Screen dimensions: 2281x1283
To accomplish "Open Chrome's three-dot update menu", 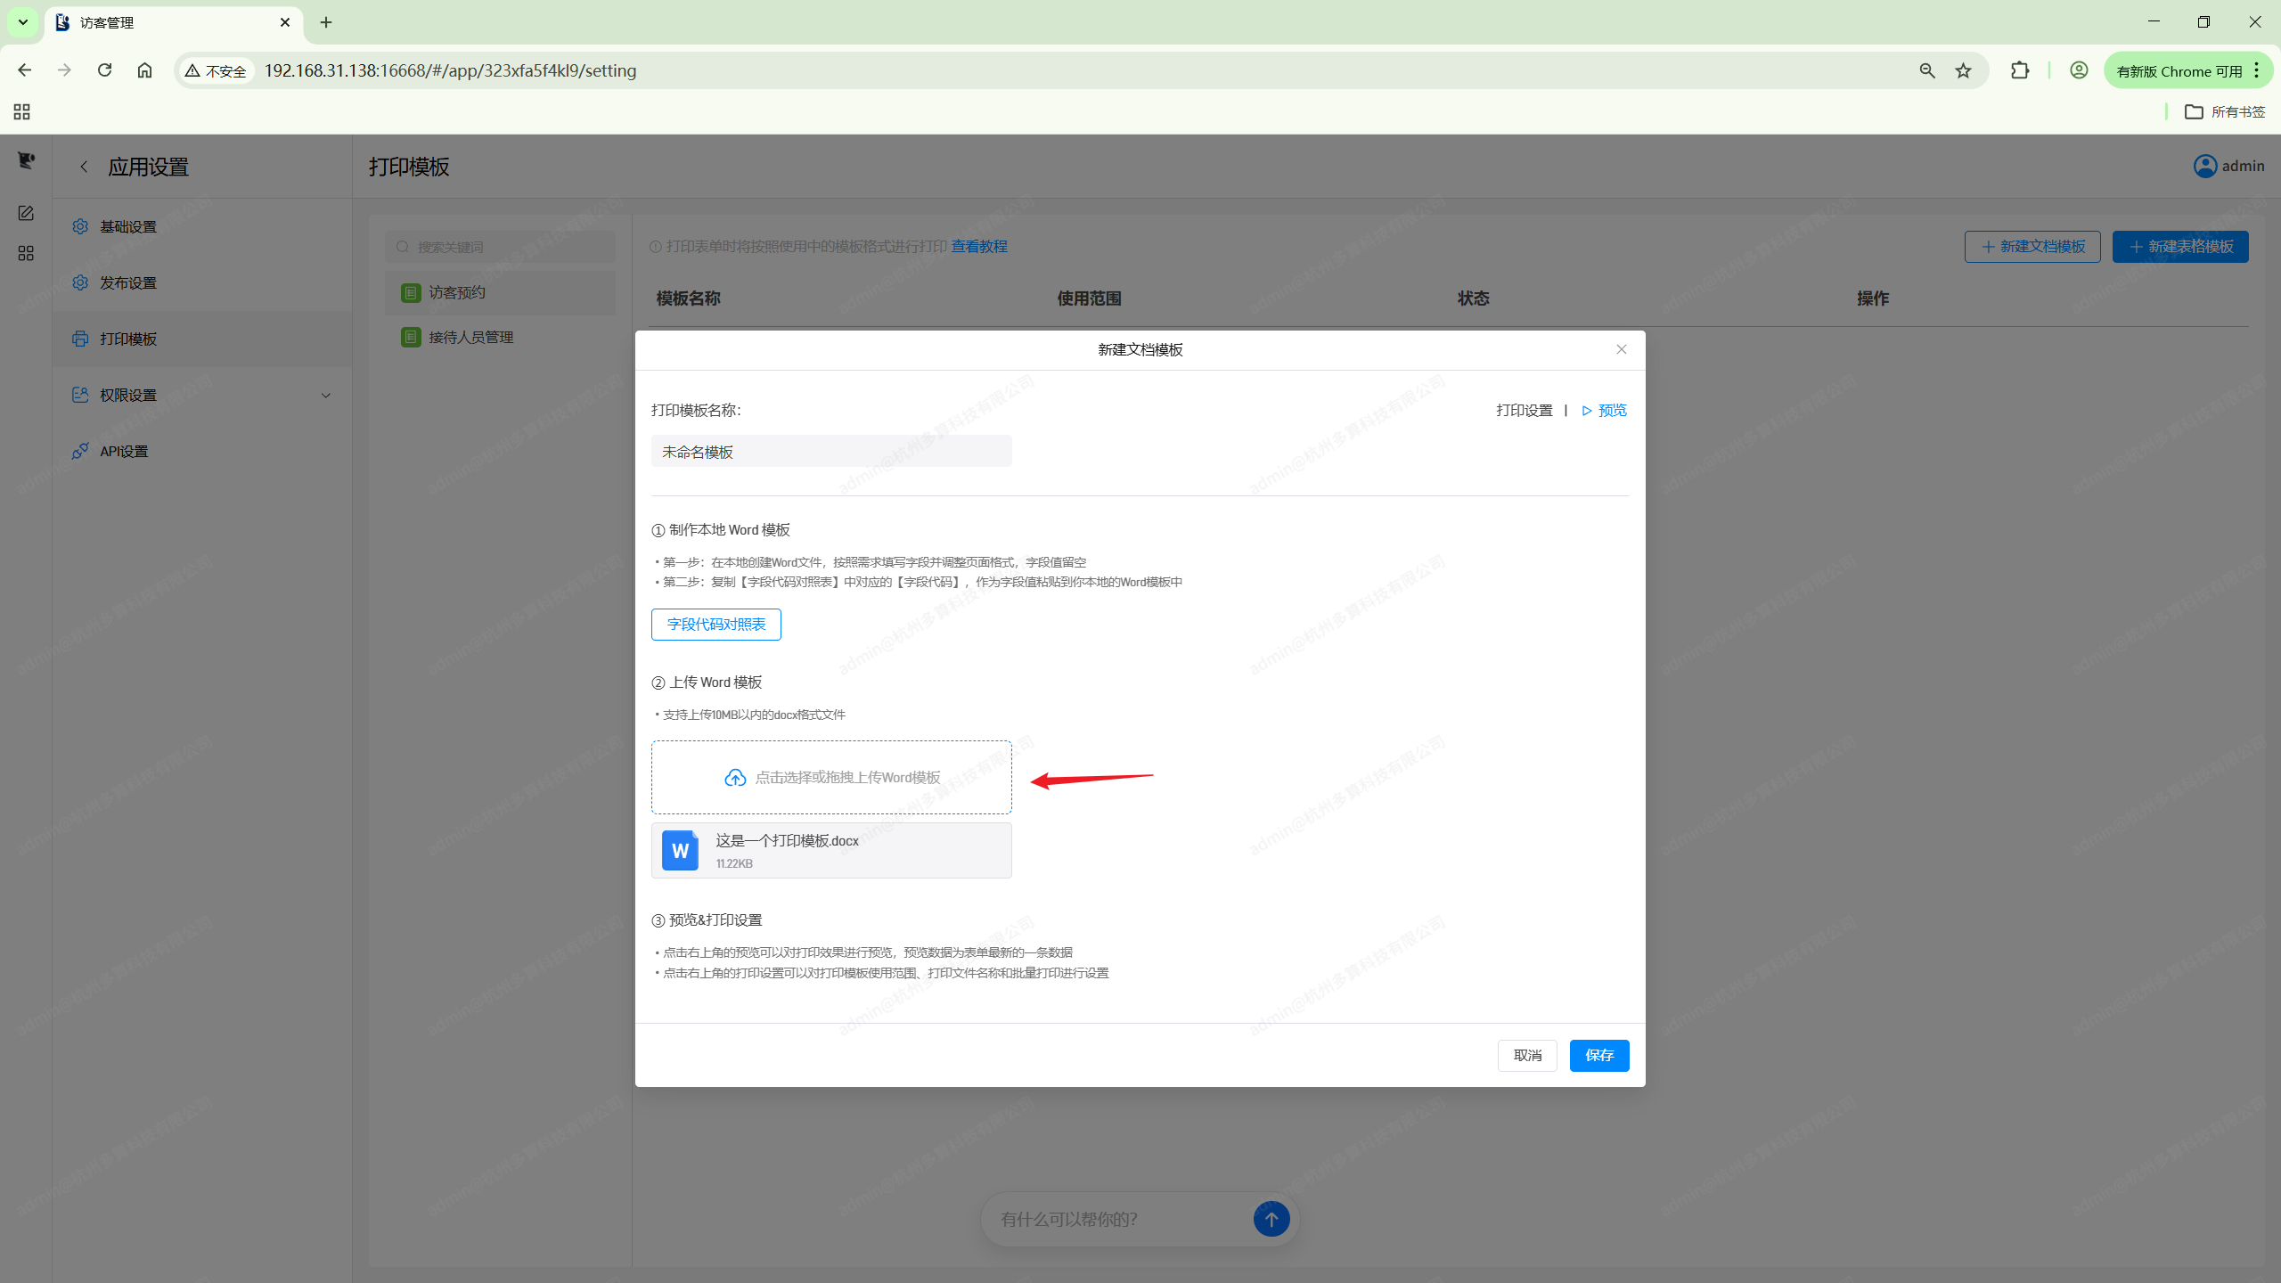I will point(2256,70).
